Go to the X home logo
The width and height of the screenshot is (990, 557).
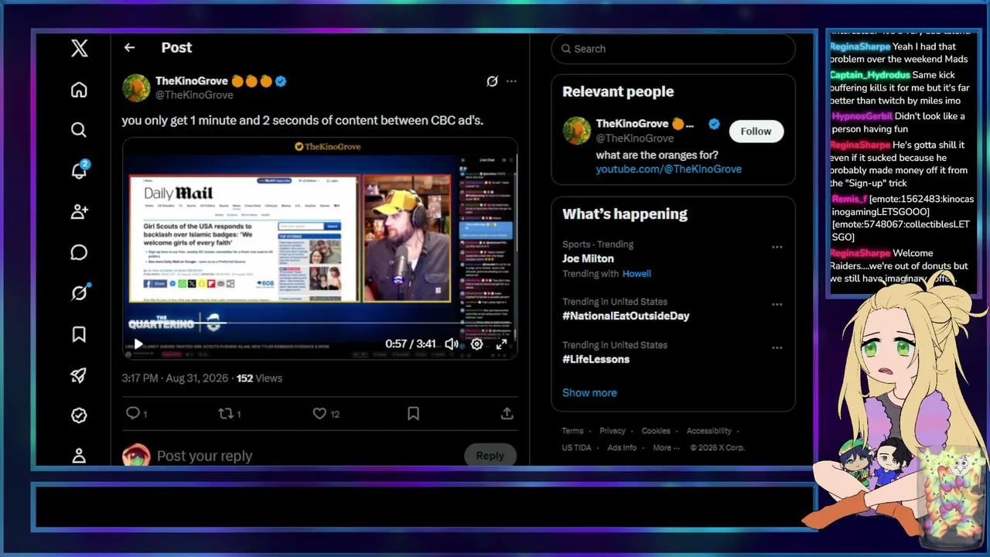[x=79, y=49]
